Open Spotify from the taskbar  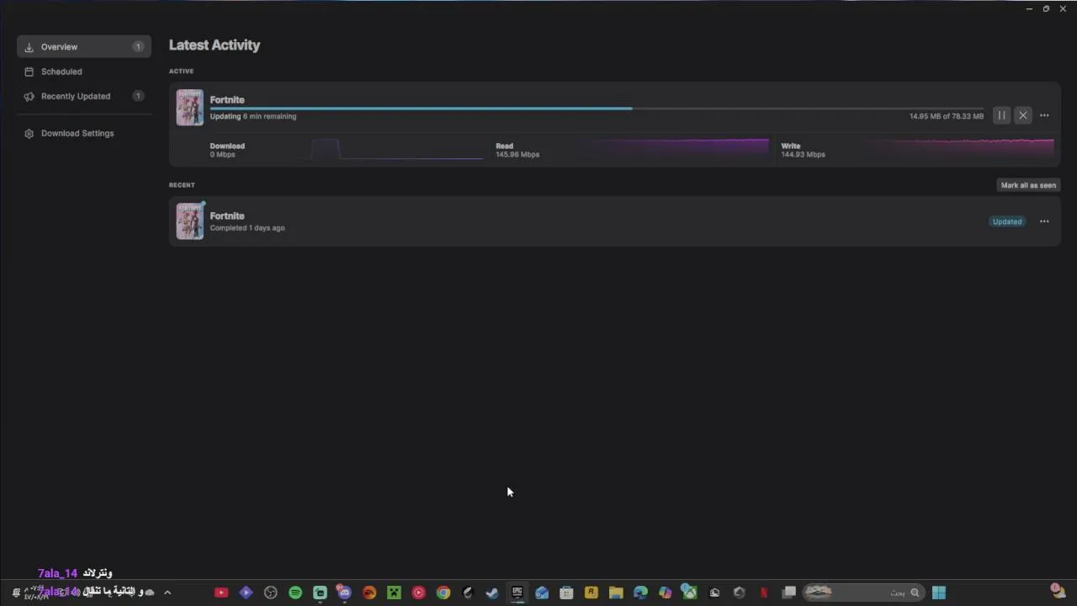(x=295, y=593)
